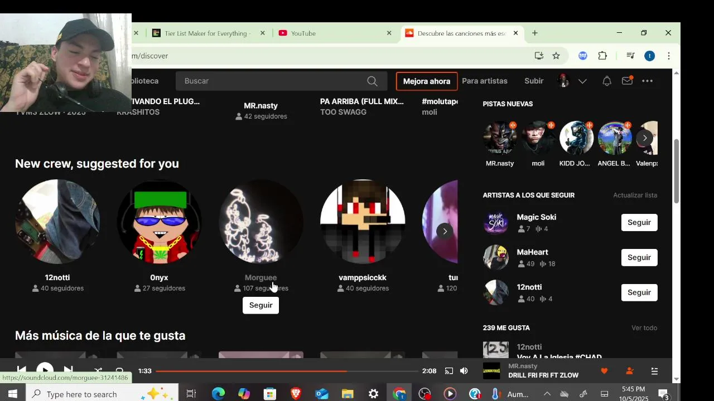714x401 pixels.
Task: Open KIDD JO... story in Pistas nuevas
Action: click(576, 138)
